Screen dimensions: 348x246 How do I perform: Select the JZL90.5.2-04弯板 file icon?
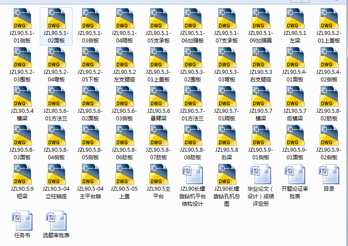(56, 58)
